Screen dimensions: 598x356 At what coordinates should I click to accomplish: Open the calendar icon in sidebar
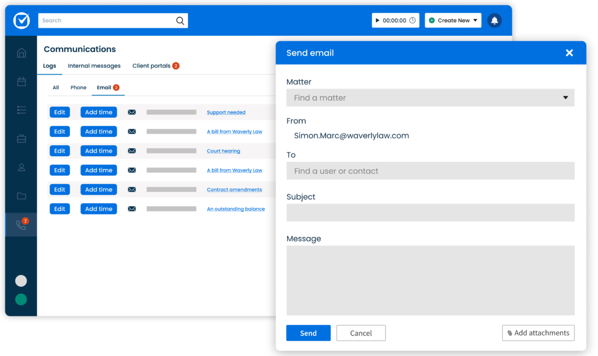21,82
